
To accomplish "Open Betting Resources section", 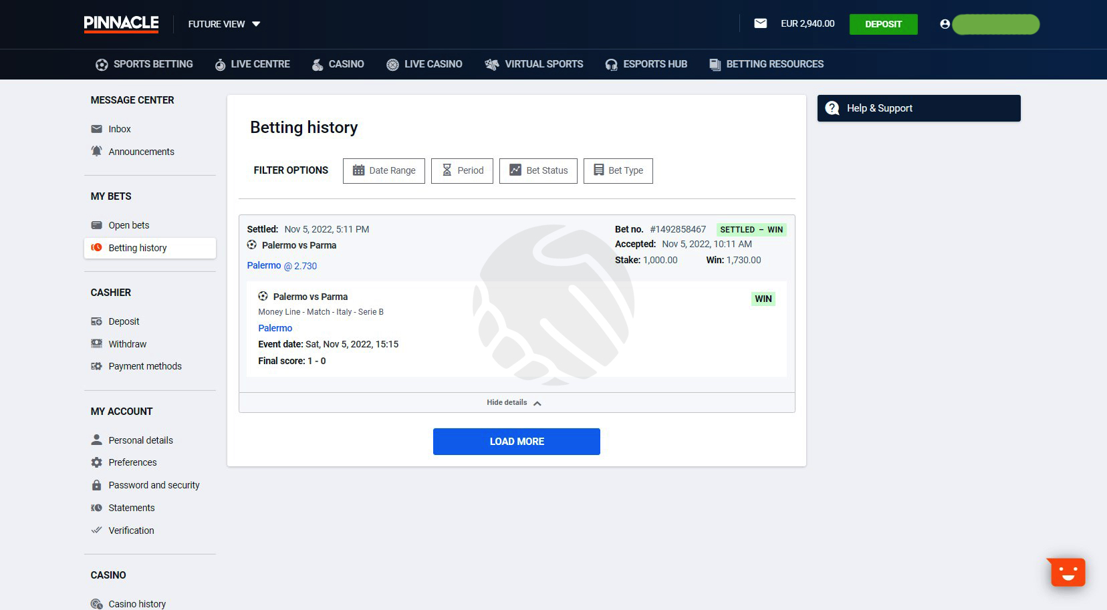I will [x=766, y=64].
